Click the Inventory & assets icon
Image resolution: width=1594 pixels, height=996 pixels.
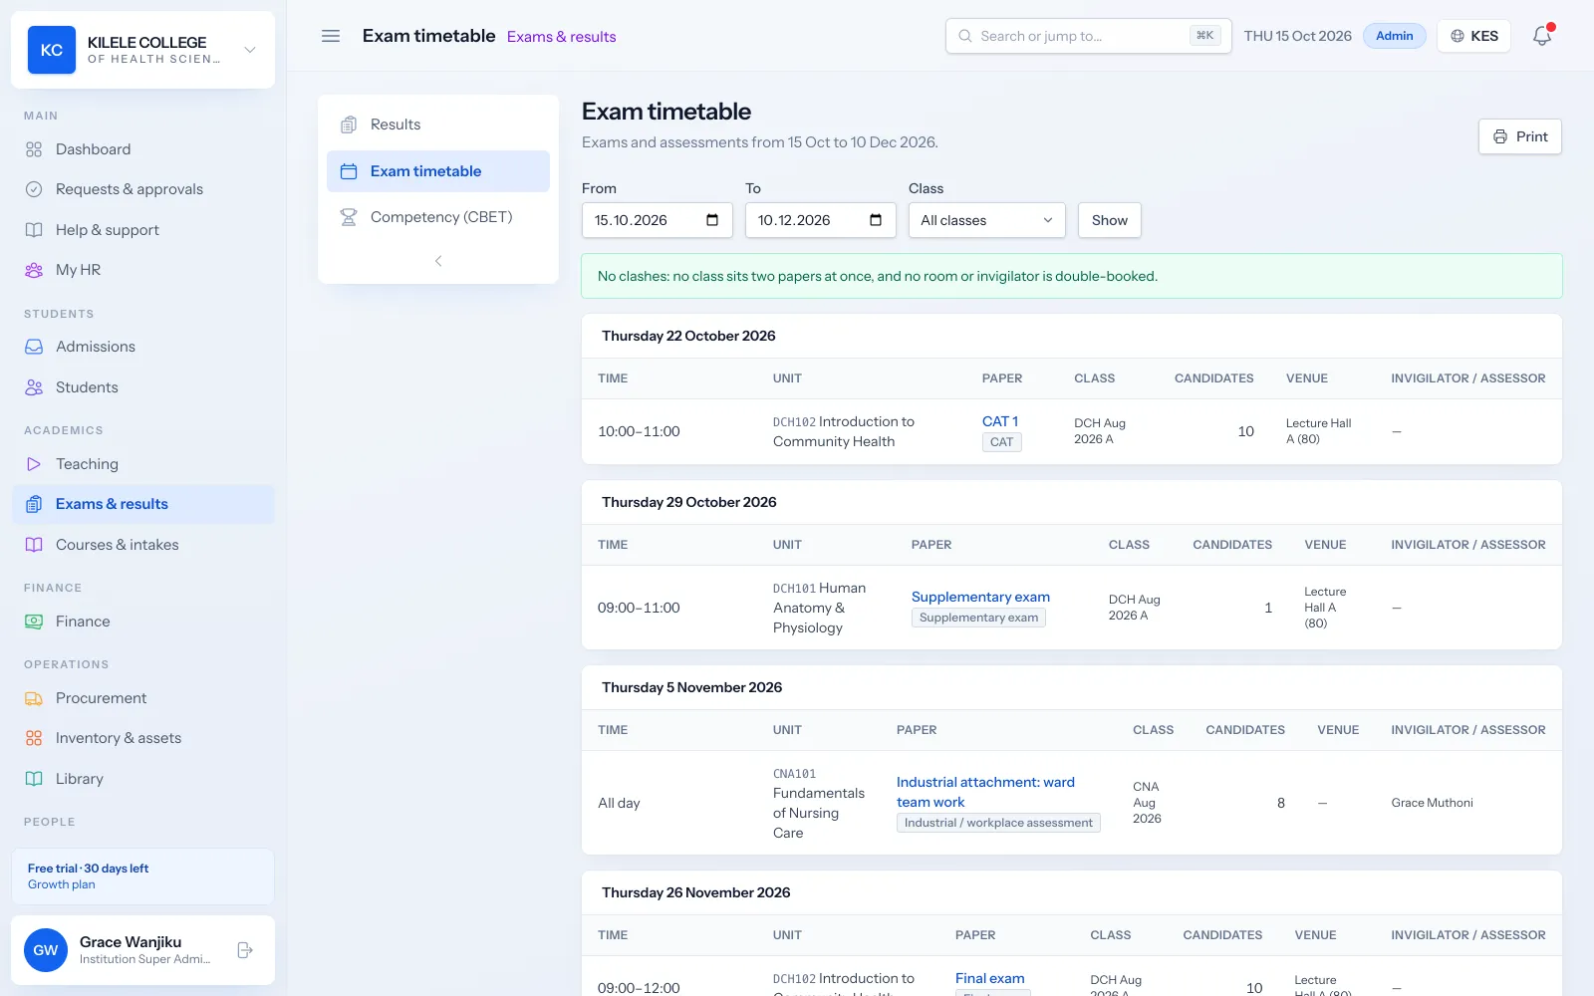[x=34, y=738]
